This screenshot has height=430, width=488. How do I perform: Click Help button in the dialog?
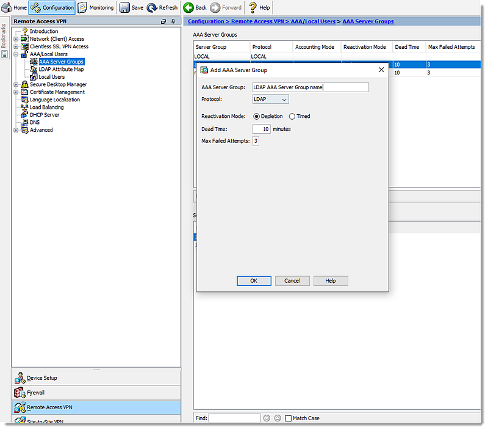tap(331, 281)
